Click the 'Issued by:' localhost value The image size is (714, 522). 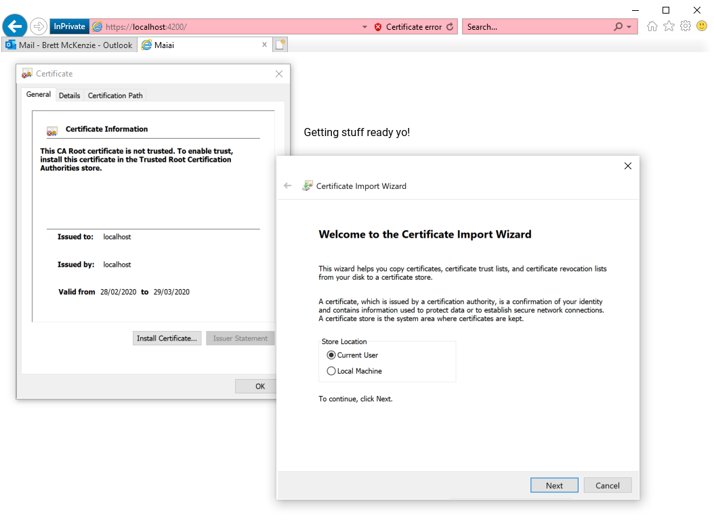tap(117, 265)
